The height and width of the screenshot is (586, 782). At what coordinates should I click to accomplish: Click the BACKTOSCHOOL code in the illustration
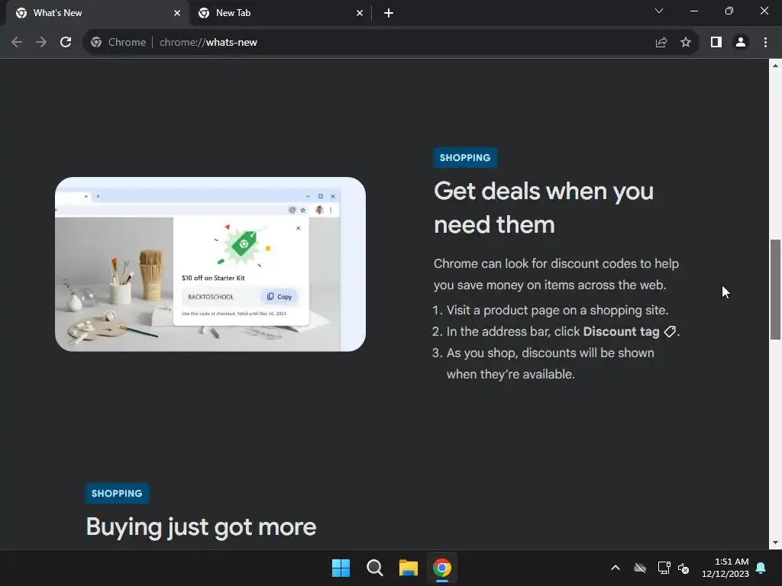point(211,297)
